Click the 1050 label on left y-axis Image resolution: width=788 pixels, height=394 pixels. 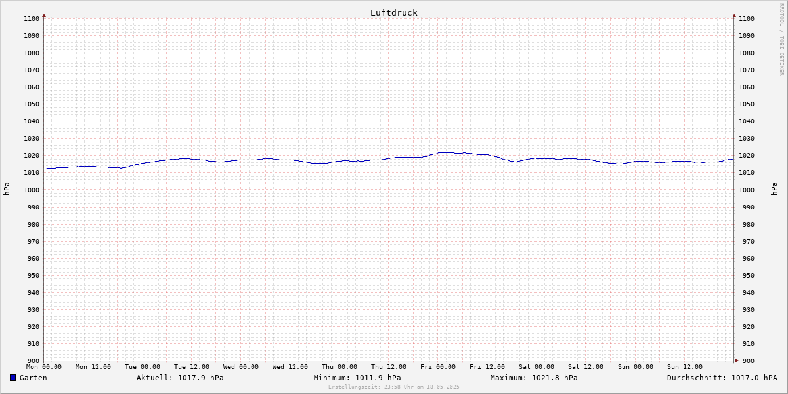[32, 104]
